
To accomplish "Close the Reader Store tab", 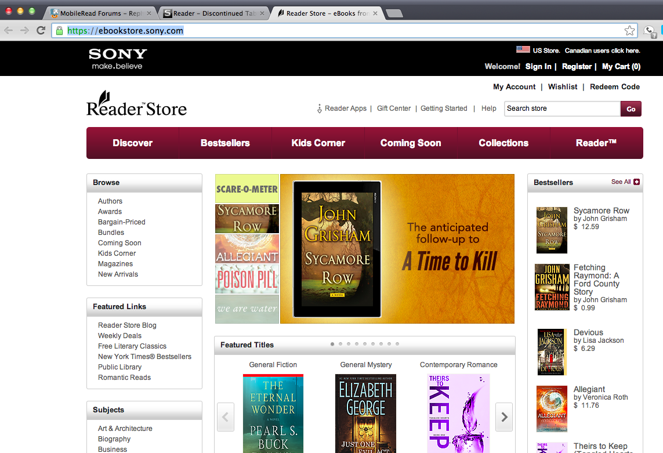I will click(x=375, y=13).
